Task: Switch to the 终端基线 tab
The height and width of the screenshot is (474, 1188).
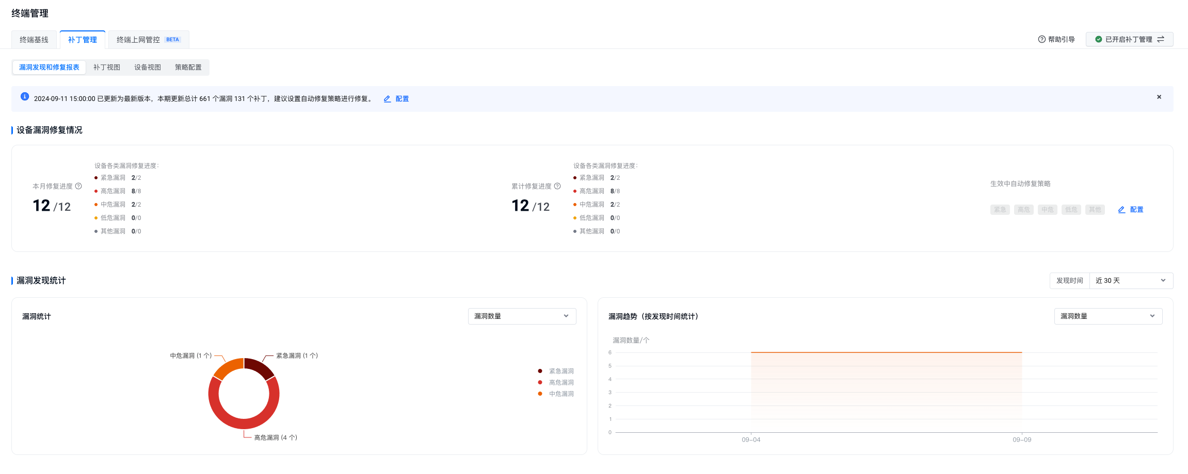Action: coord(34,40)
